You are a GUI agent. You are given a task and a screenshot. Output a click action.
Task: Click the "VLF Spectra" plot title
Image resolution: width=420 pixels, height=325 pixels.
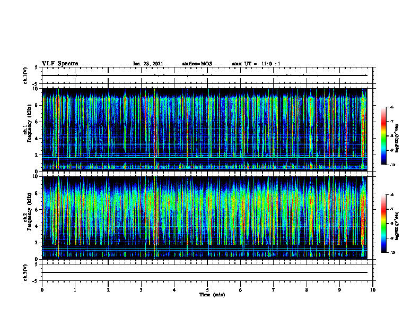(x=60, y=64)
